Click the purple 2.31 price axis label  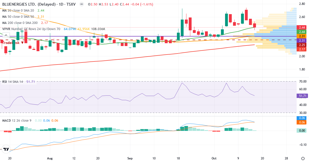pos(302,41)
